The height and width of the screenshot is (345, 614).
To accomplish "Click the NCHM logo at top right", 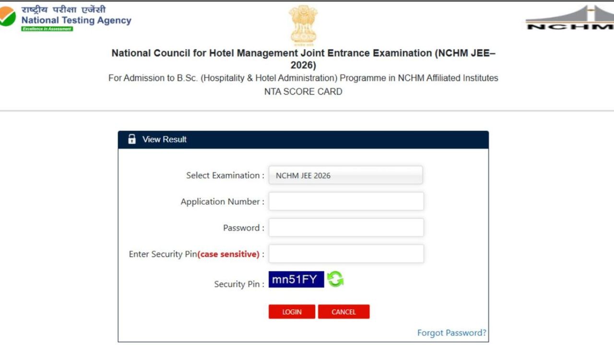I will click(x=569, y=18).
